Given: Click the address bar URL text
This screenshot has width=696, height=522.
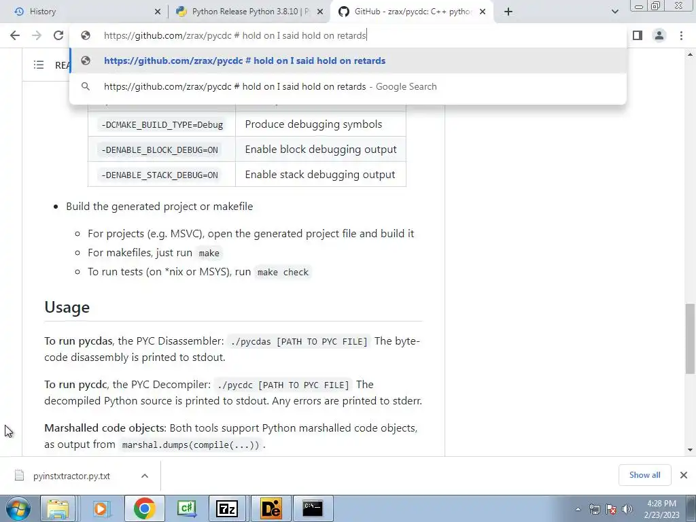Looking at the screenshot, I should pos(234,35).
